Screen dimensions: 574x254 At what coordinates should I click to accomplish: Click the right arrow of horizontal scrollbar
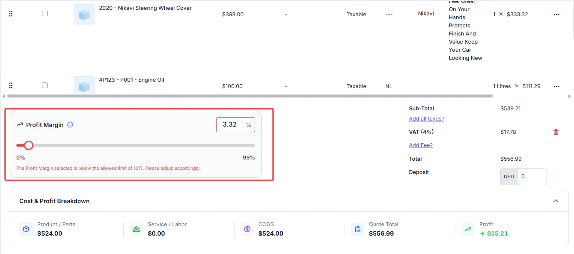[570, 96]
